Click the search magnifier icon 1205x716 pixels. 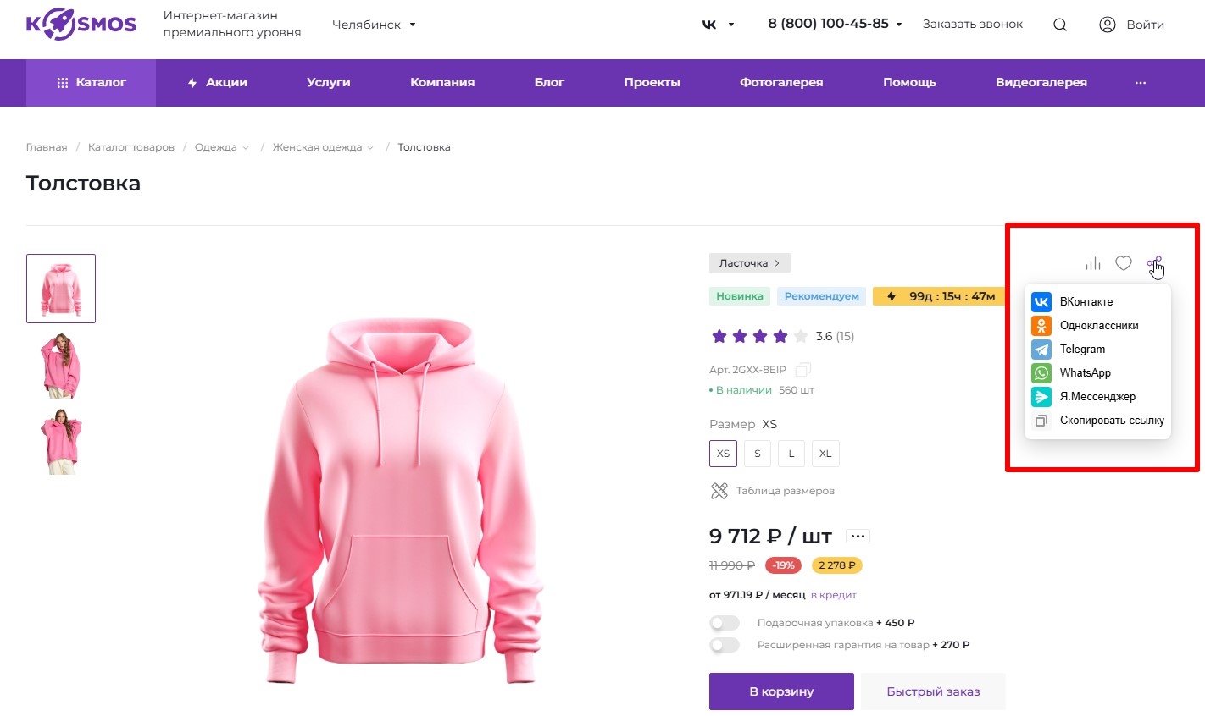click(x=1059, y=25)
